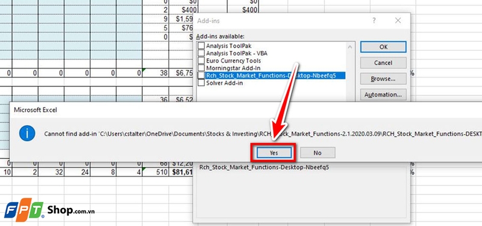Decline with the No button
Viewport: 482px width, 226px height.
coord(318,153)
